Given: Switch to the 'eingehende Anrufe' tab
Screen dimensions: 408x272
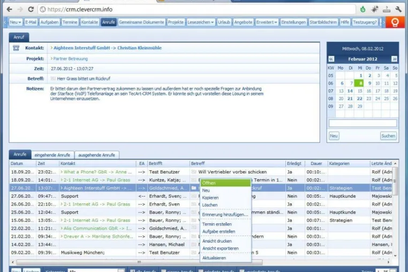Looking at the screenshot, I should [x=52, y=155].
